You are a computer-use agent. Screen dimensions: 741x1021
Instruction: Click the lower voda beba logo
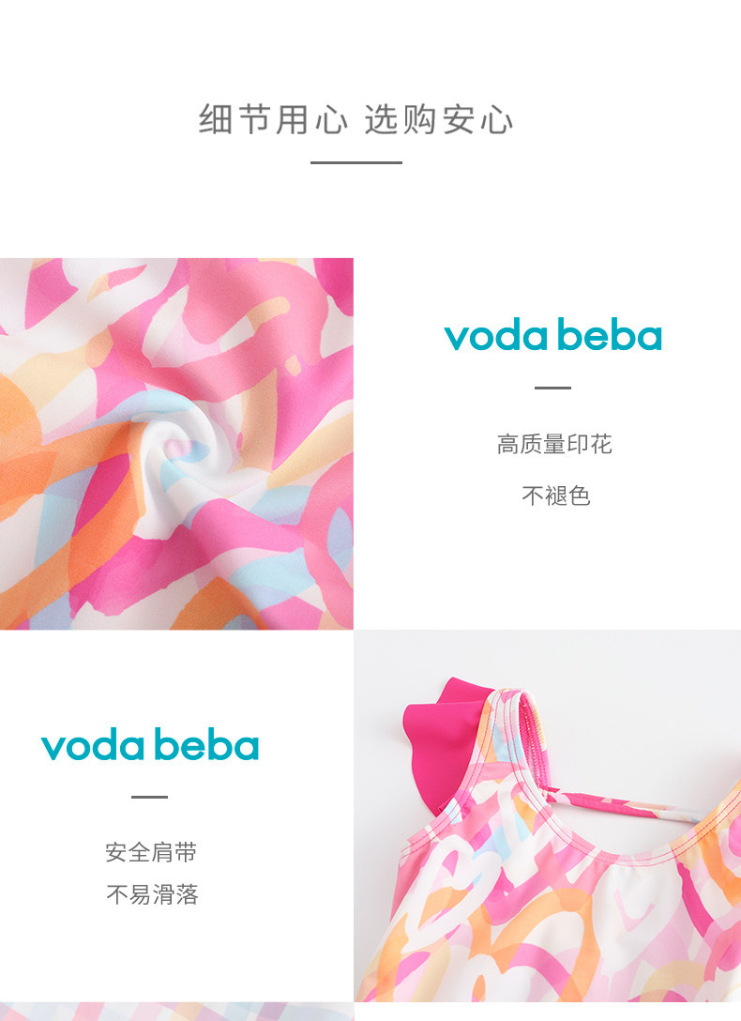coord(150,745)
